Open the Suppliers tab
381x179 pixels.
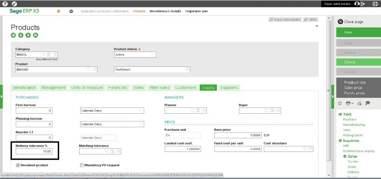tap(229, 88)
